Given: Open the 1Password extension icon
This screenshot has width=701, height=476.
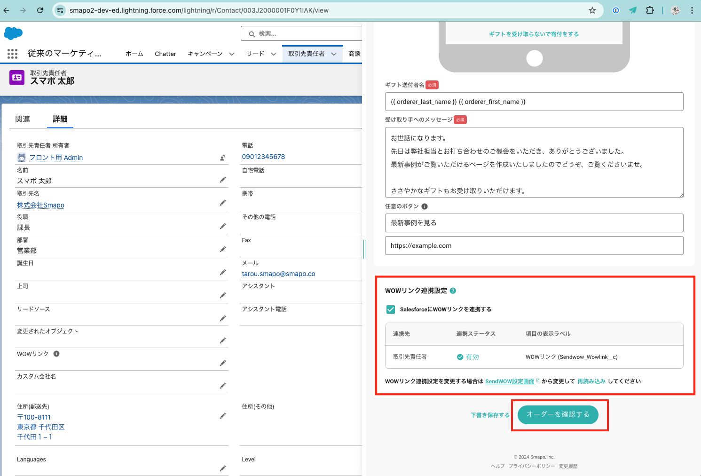Looking at the screenshot, I should pos(616,10).
